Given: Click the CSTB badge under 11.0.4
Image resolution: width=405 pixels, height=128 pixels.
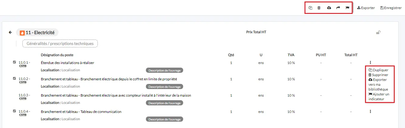Looking at the screenshot, I should (x=23, y=115).
